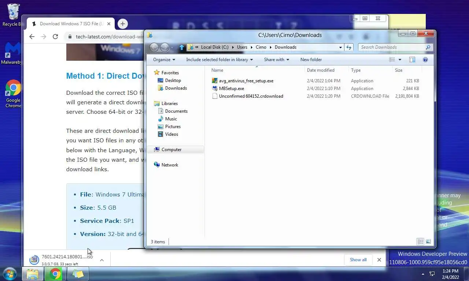Go back in the Chrome window
Screen dimensions: 469x281
coord(32,37)
